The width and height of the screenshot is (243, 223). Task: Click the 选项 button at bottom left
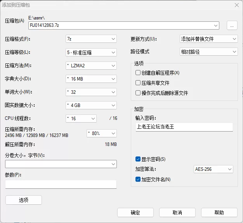[x=24, y=200]
